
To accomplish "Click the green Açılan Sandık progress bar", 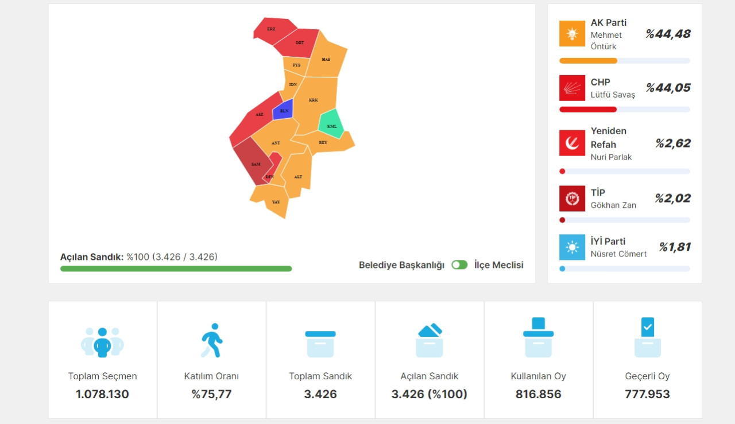I will [x=176, y=269].
